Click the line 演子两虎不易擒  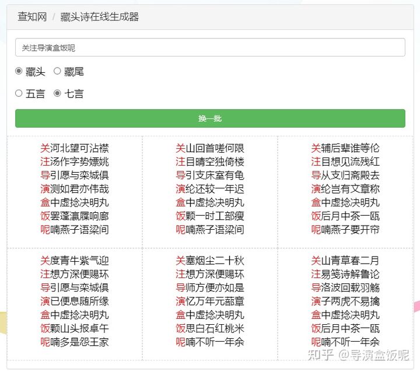[345, 301]
